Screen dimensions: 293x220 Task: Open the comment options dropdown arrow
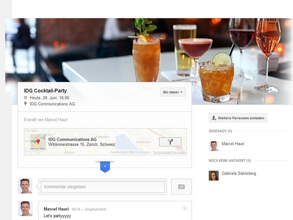point(184,208)
